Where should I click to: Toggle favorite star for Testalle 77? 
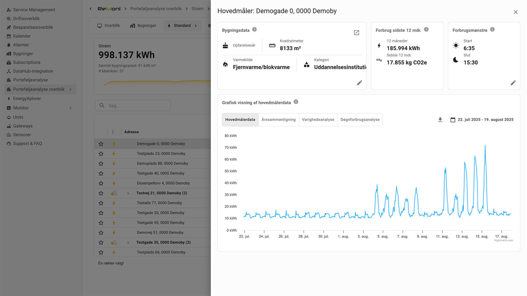tap(101, 203)
